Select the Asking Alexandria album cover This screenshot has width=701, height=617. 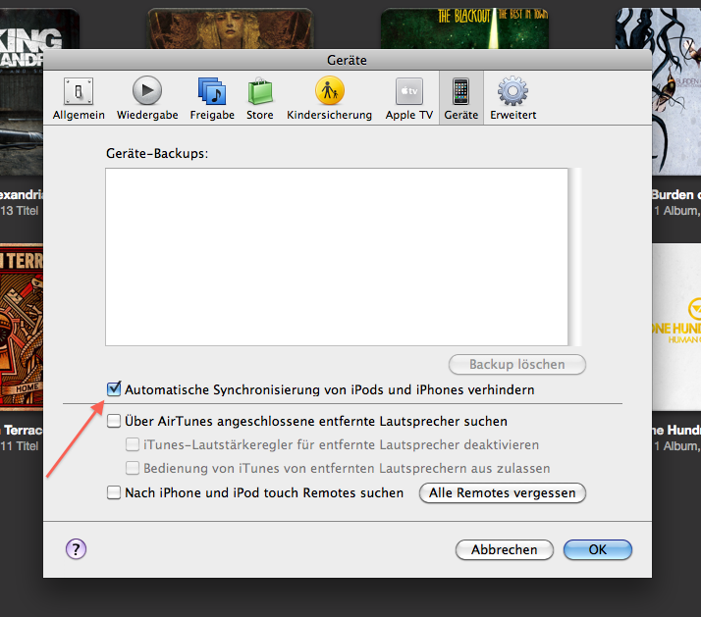tap(22, 91)
